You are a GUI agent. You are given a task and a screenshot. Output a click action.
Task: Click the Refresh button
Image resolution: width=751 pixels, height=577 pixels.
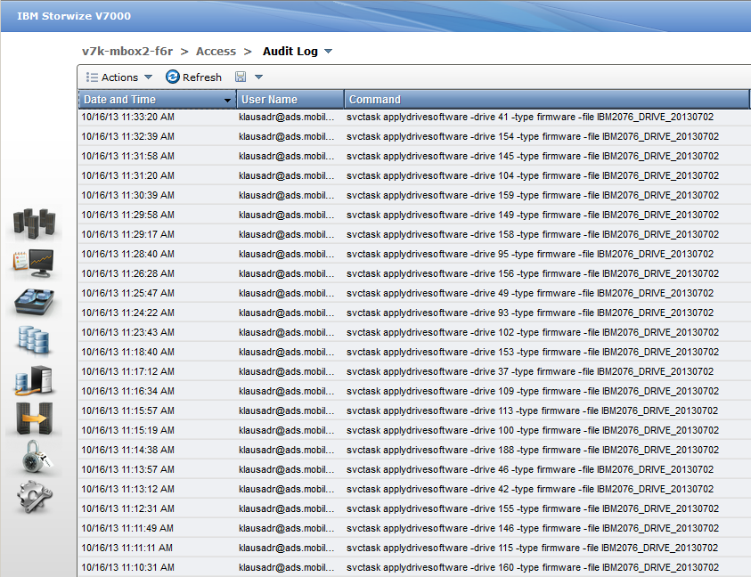[193, 77]
